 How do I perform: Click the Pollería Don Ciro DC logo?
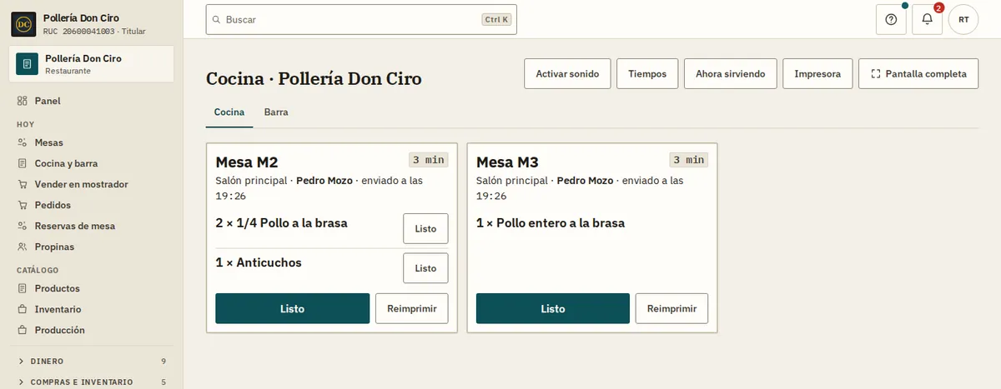[x=23, y=23]
